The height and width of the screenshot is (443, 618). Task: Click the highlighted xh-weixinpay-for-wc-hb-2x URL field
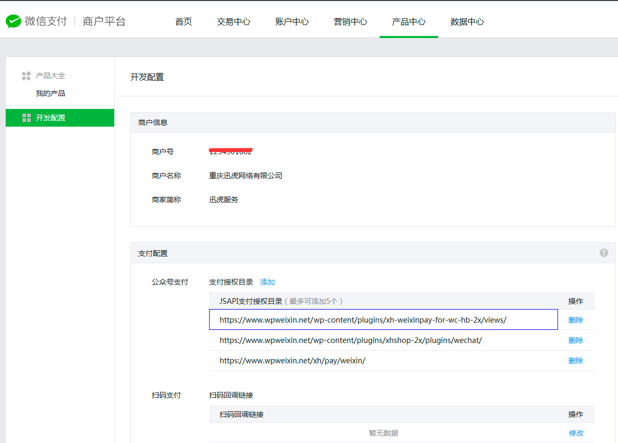[x=383, y=319]
